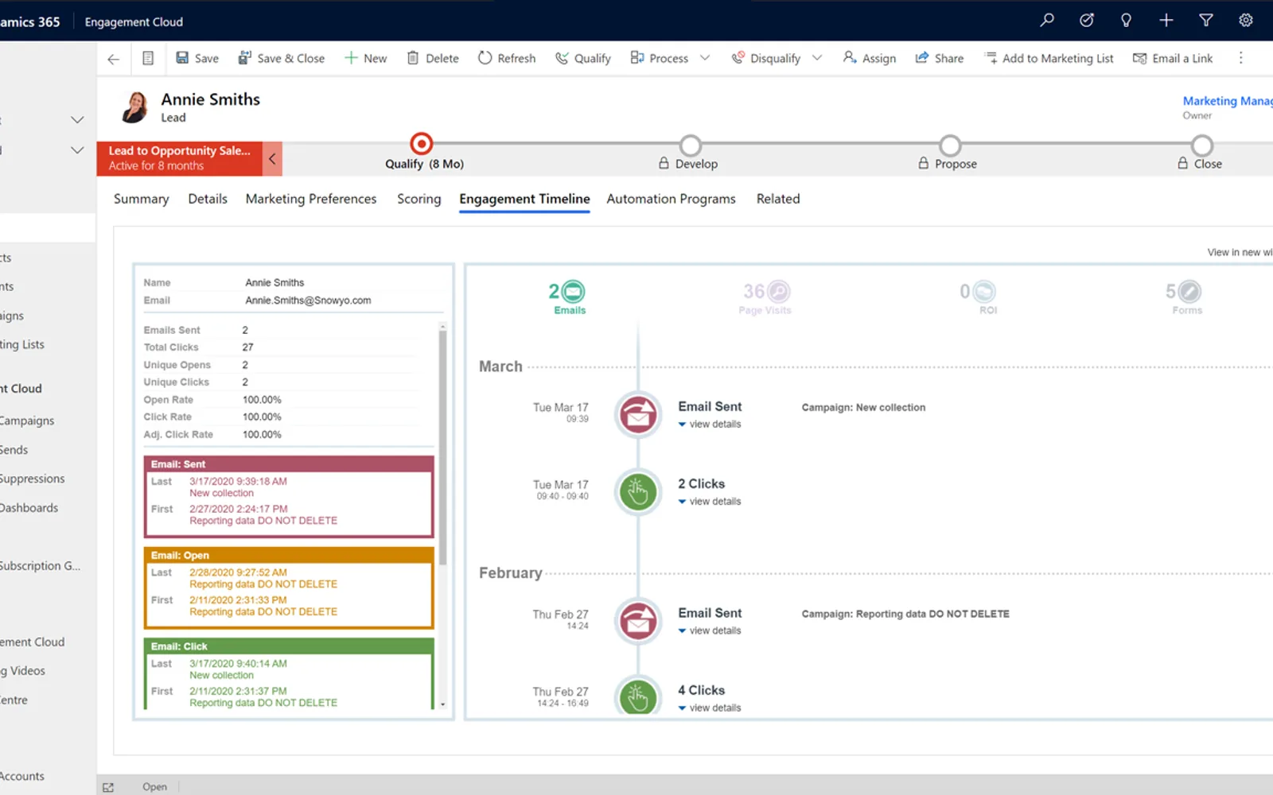Image resolution: width=1273 pixels, height=795 pixels.
Task: Open the search icon in top bar
Action: tap(1047, 21)
